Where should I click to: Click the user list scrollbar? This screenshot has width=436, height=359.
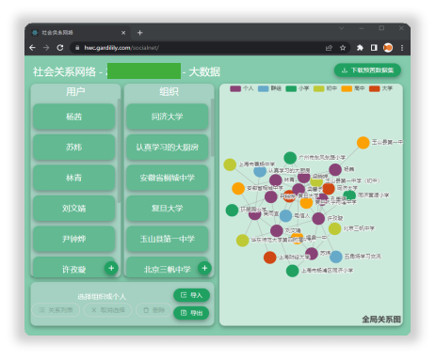(119, 150)
